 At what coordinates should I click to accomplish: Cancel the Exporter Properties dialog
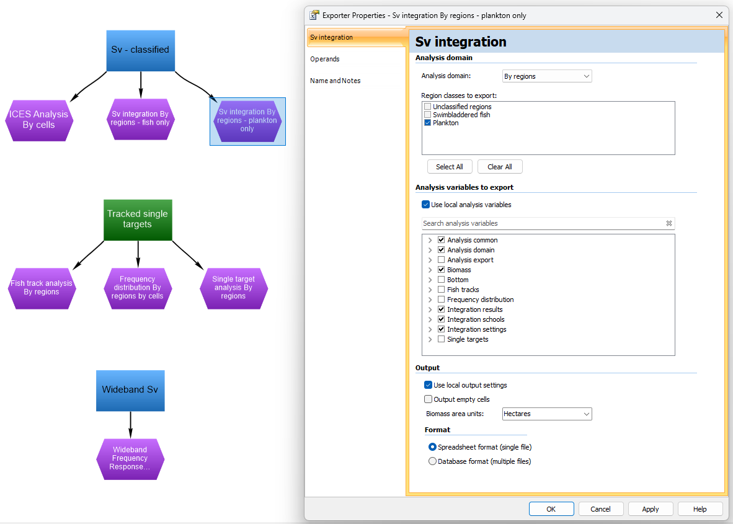(601, 508)
